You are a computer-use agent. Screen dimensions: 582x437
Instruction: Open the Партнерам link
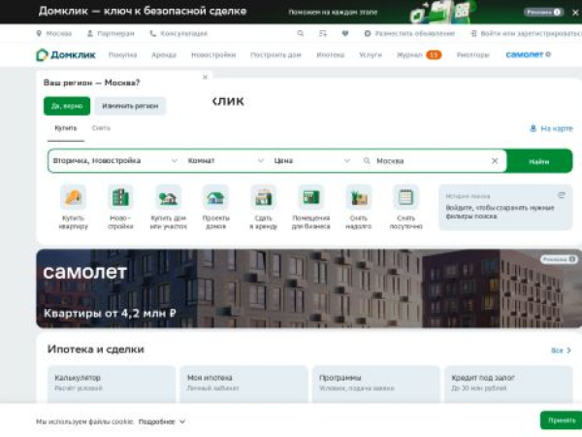coord(111,33)
